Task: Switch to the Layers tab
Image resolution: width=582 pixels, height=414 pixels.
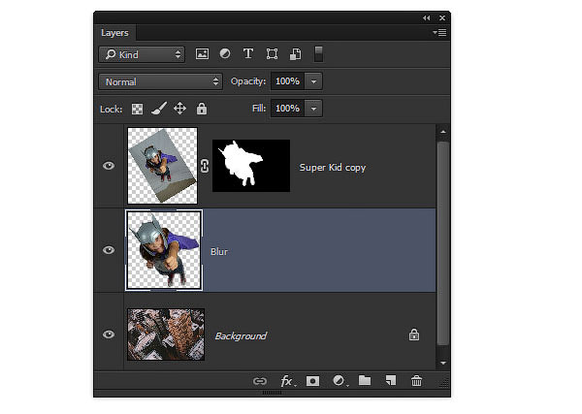Action: click(114, 33)
